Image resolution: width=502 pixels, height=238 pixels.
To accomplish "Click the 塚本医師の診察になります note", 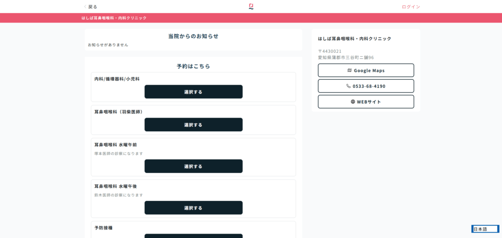I will (x=119, y=153).
